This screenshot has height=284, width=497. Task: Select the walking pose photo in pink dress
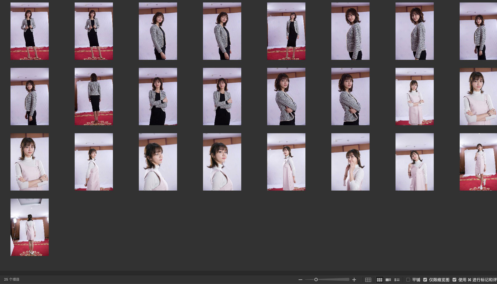tap(478, 162)
